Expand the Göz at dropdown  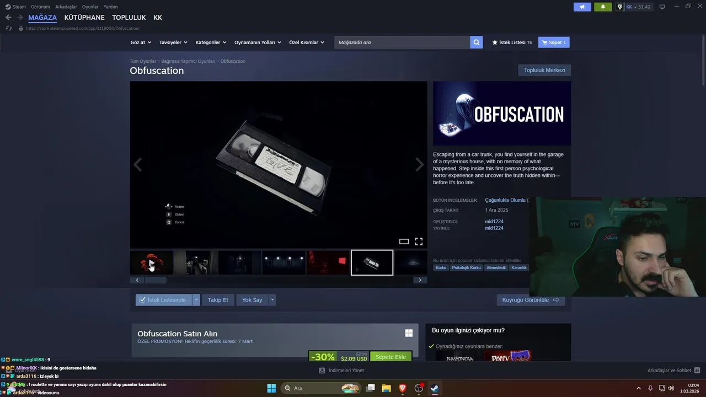click(141, 42)
